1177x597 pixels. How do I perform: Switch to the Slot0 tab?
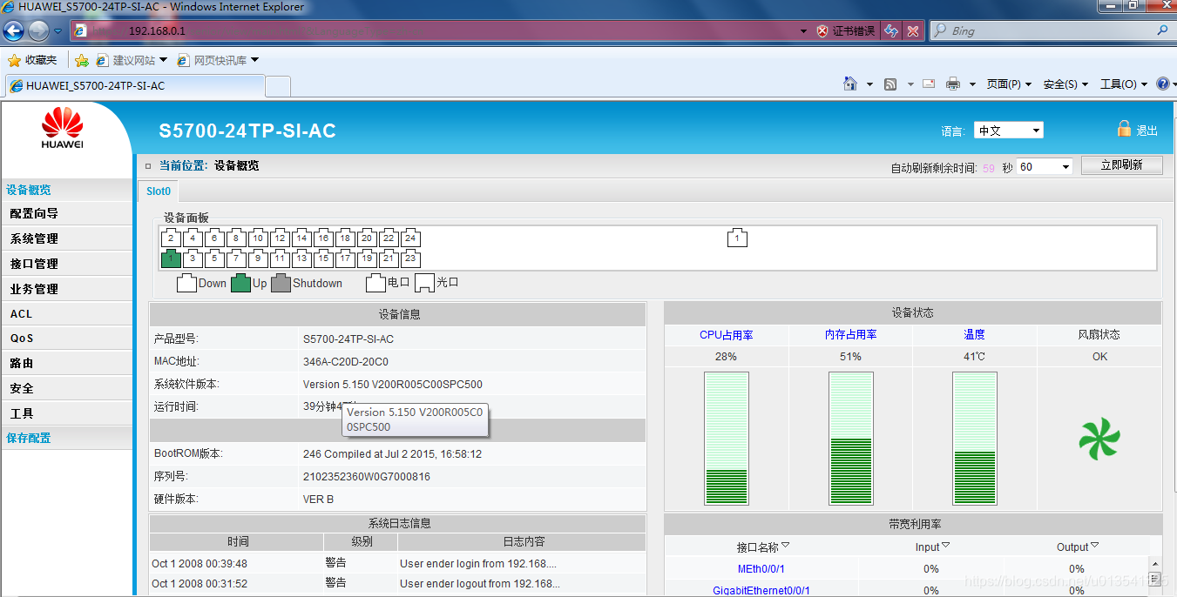tap(159, 191)
